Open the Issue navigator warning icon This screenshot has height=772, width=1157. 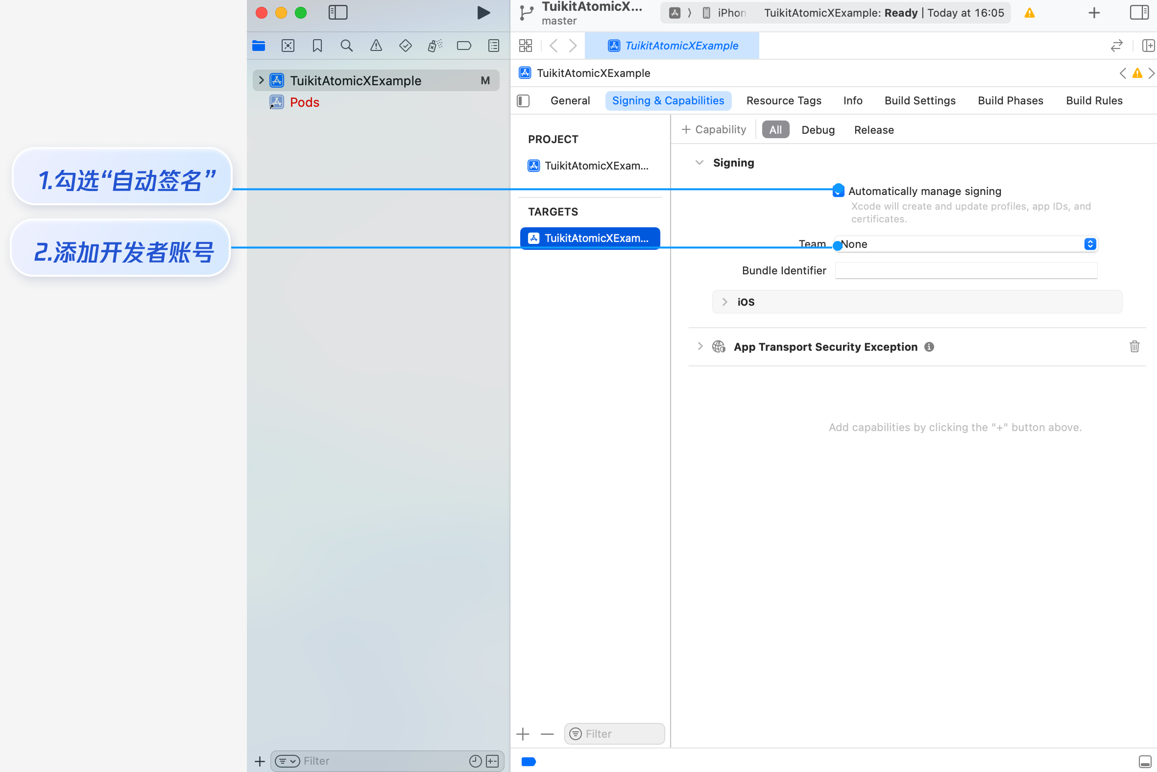376,46
